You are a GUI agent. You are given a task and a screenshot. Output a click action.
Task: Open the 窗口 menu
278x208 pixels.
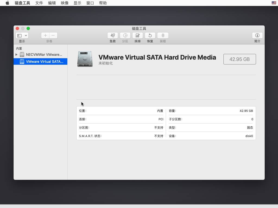[90, 3]
